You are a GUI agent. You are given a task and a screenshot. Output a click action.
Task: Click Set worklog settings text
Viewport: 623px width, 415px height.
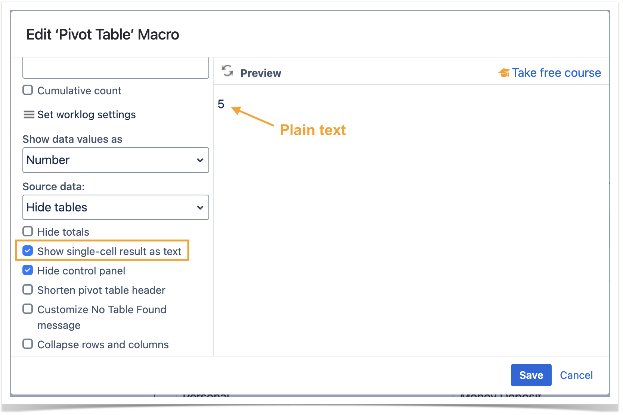(x=86, y=114)
